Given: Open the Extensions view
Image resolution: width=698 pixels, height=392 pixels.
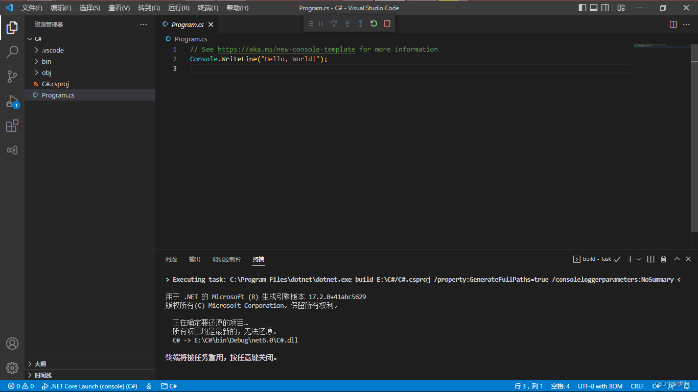Looking at the screenshot, I should tap(12, 126).
